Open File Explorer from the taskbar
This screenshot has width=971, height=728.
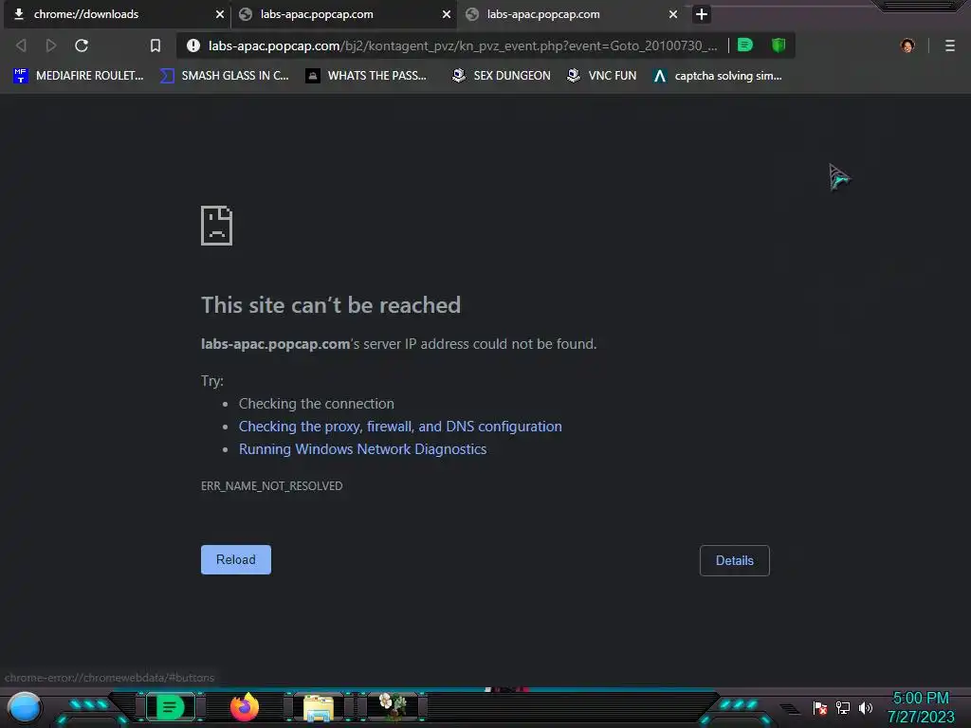point(319,707)
